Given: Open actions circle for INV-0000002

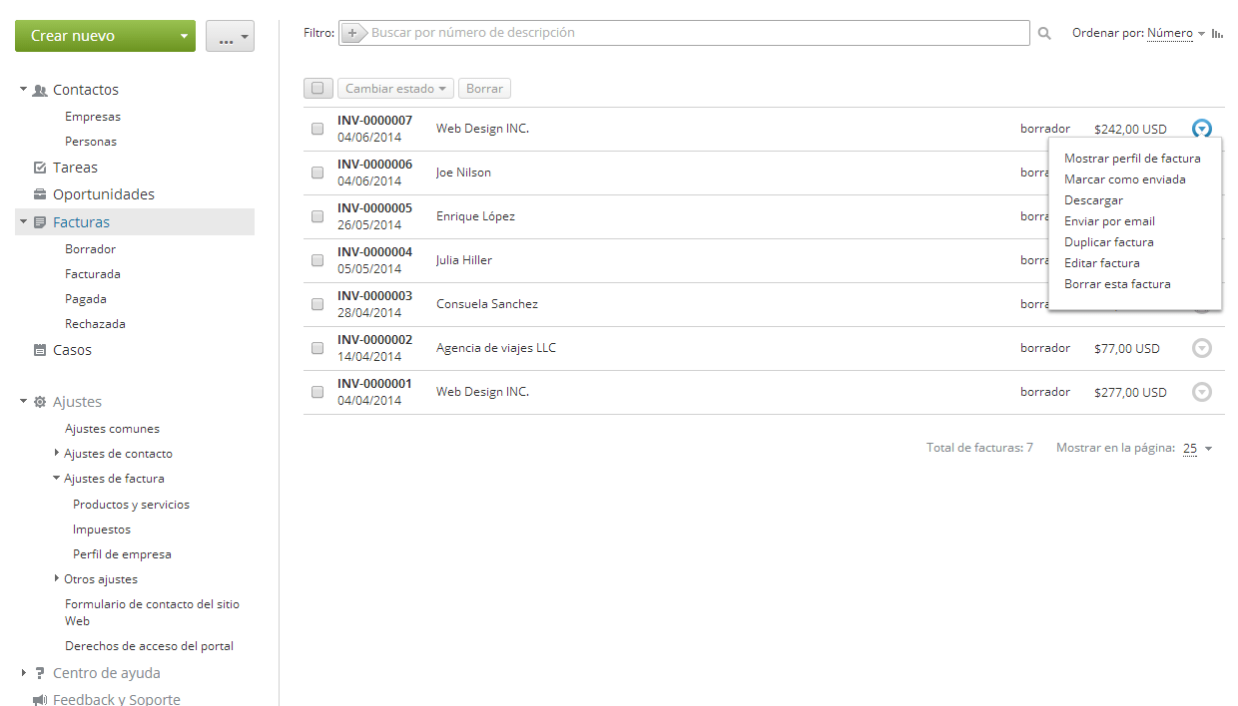Looking at the screenshot, I should pos(1202,348).
